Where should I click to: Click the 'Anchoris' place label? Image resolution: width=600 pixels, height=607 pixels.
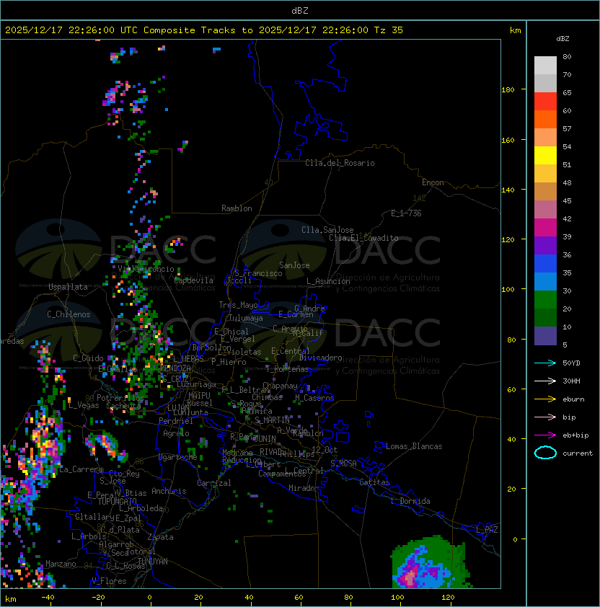[169, 491]
